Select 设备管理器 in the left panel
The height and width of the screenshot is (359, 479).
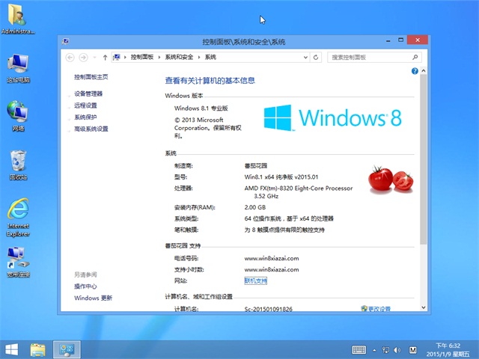(88, 93)
